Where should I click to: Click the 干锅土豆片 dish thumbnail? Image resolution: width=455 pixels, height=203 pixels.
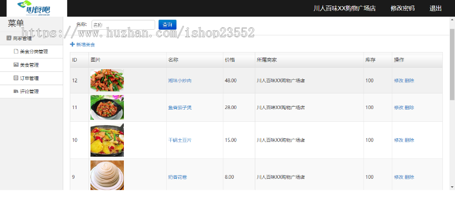[x=107, y=140]
